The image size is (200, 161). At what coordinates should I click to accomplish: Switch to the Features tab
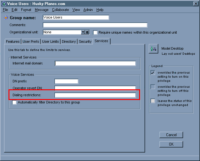13,42
